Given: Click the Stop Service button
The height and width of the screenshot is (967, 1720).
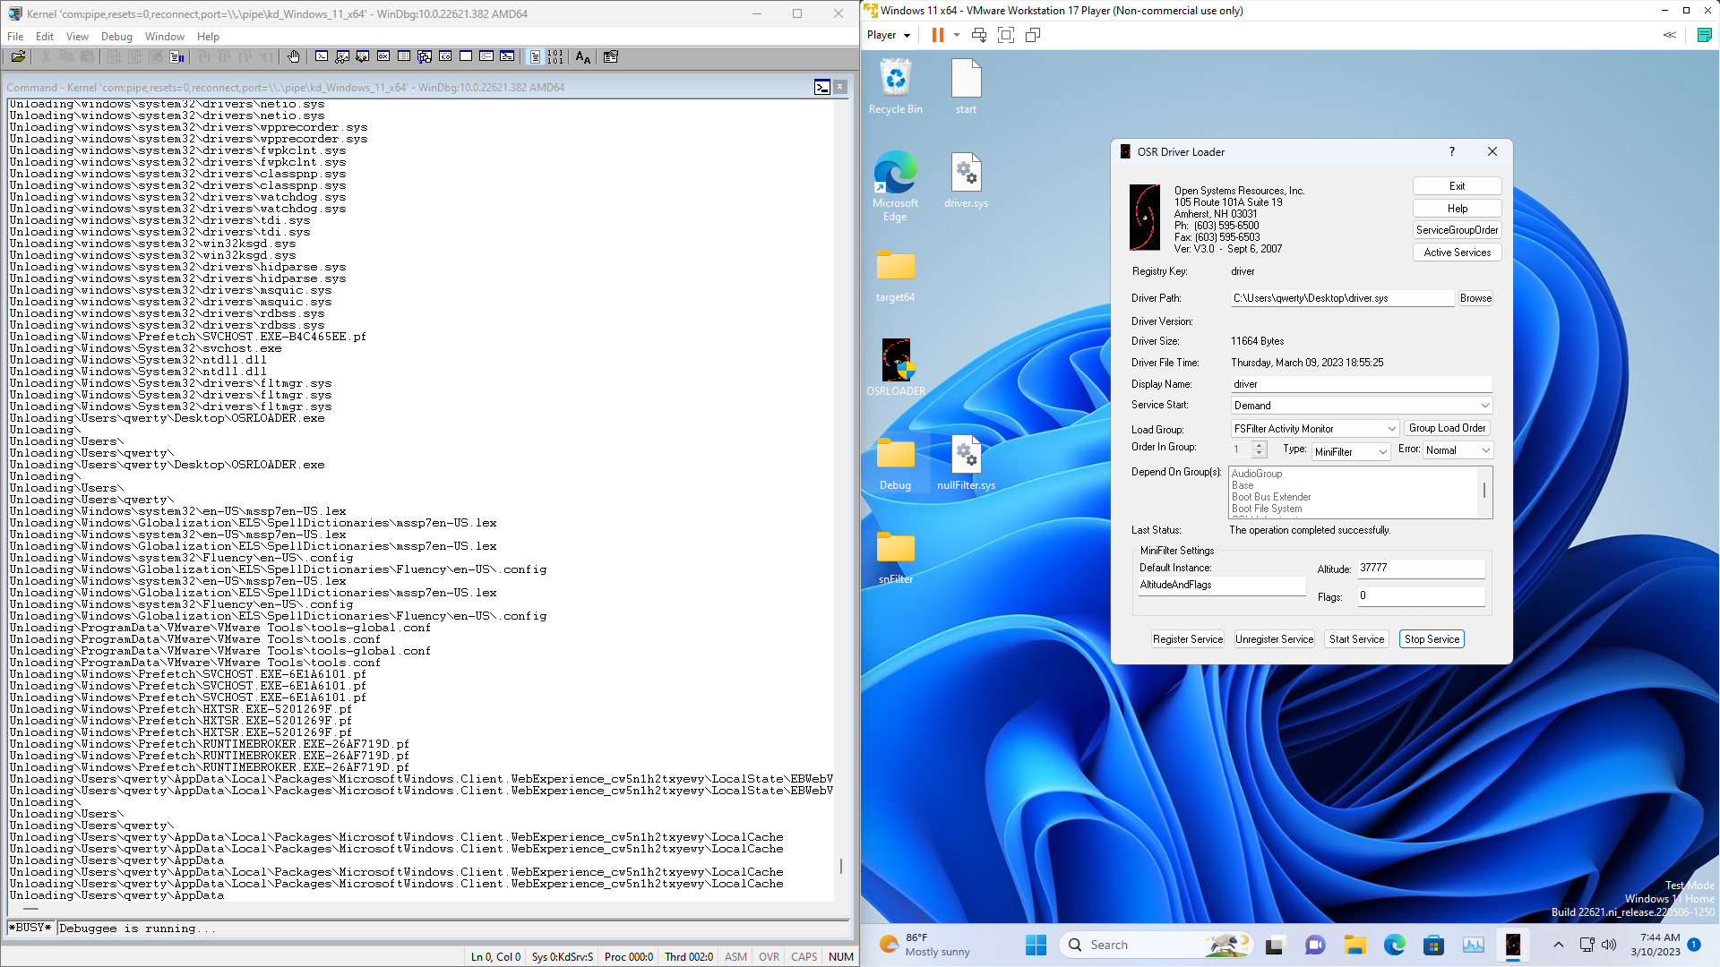Looking at the screenshot, I should [x=1431, y=639].
